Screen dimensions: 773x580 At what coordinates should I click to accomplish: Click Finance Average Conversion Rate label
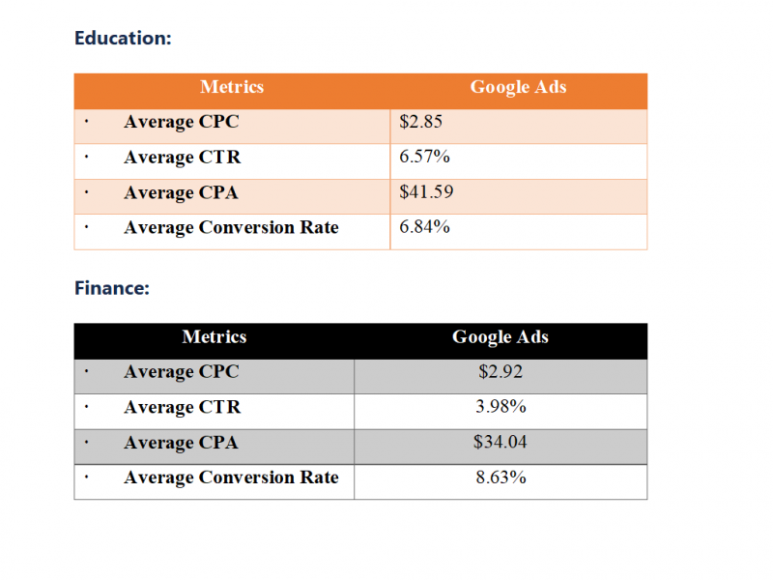231,478
